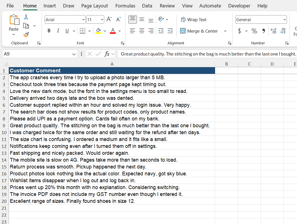Click the Paste clipboard icon

pyautogui.click(x=14, y=20)
